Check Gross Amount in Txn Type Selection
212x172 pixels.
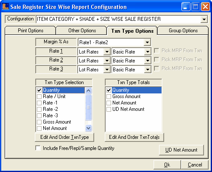pos(39,122)
